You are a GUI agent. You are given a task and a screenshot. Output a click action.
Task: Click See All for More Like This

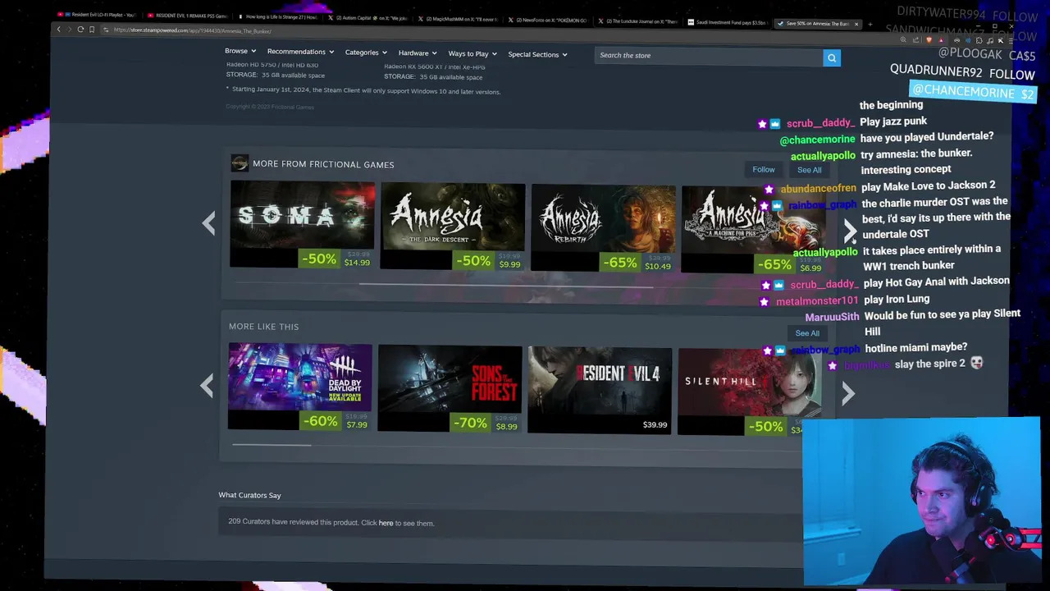click(x=807, y=333)
